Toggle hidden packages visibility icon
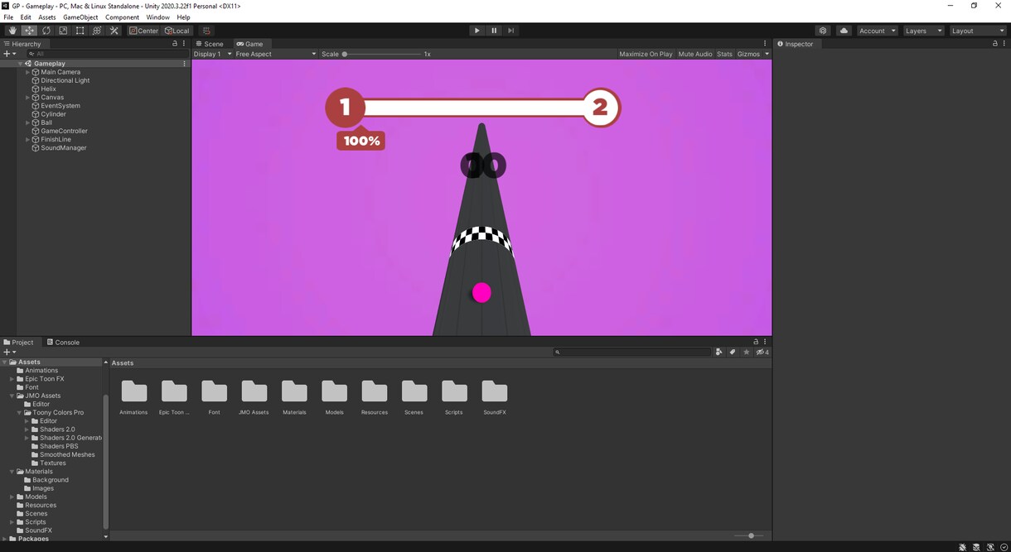The height and width of the screenshot is (552, 1011). (762, 352)
